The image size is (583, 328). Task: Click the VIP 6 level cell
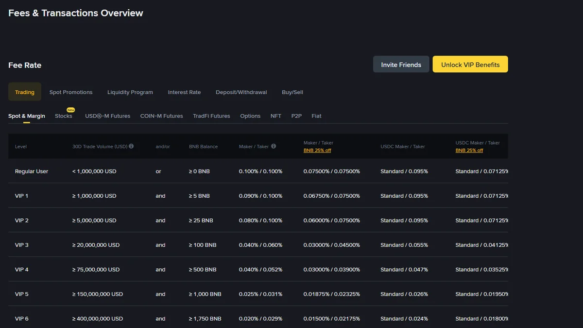click(22, 319)
